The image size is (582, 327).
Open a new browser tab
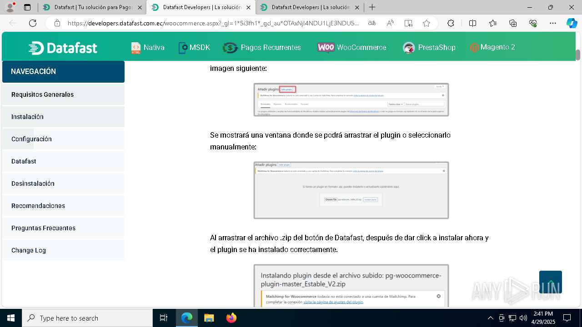(x=372, y=7)
